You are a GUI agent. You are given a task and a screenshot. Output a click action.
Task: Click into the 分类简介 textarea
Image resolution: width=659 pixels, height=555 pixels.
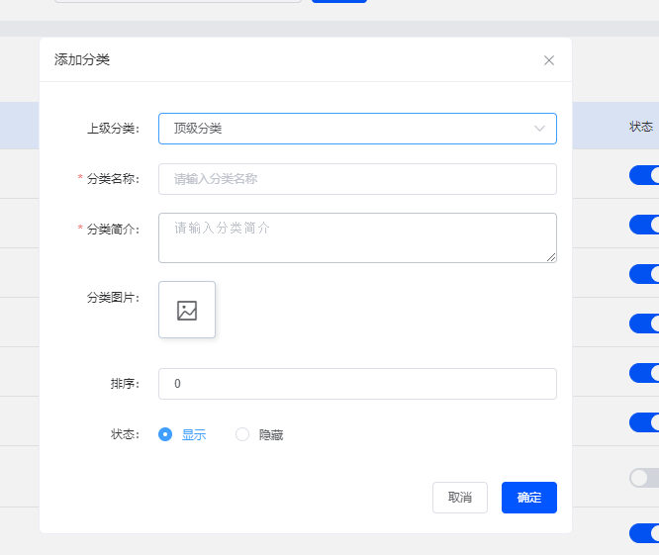click(x=357, y=237)
